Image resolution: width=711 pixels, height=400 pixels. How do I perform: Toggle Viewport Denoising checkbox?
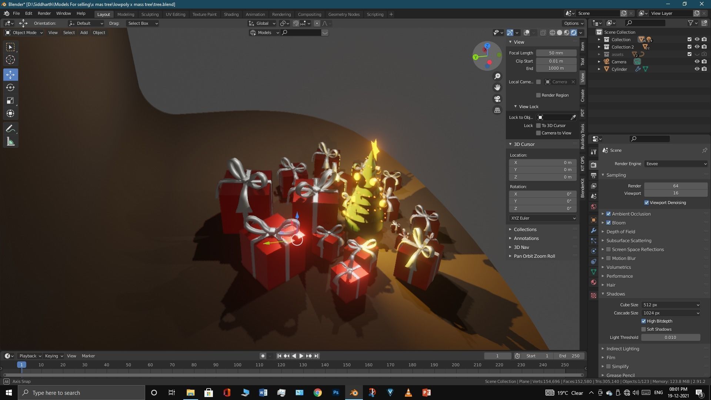pyautogui.click(x=647, y=203)
